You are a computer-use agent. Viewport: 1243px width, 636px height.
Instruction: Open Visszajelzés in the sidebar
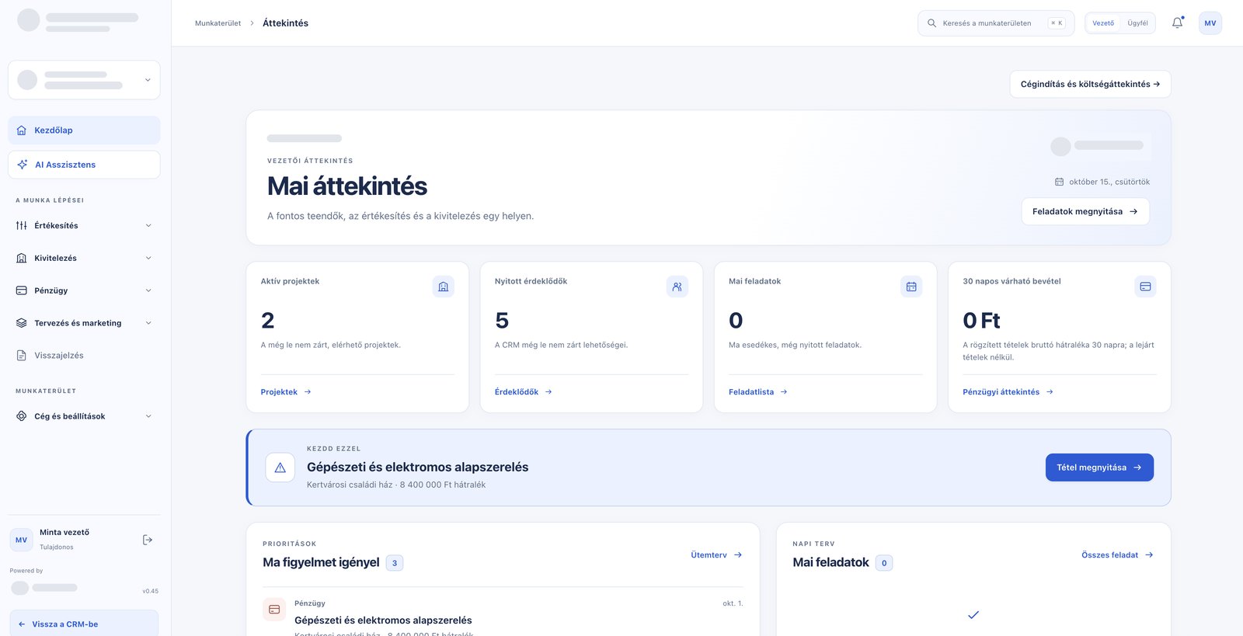84,356
